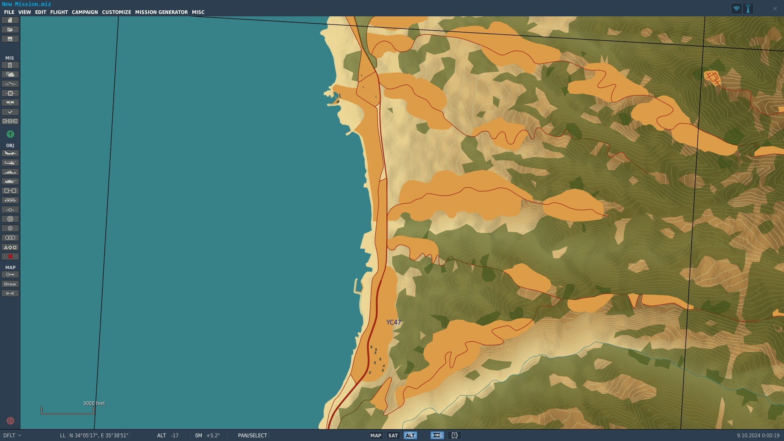Screen dimensions: 784x441
Task: Open the EDIT menu
Action: point(40,12)
